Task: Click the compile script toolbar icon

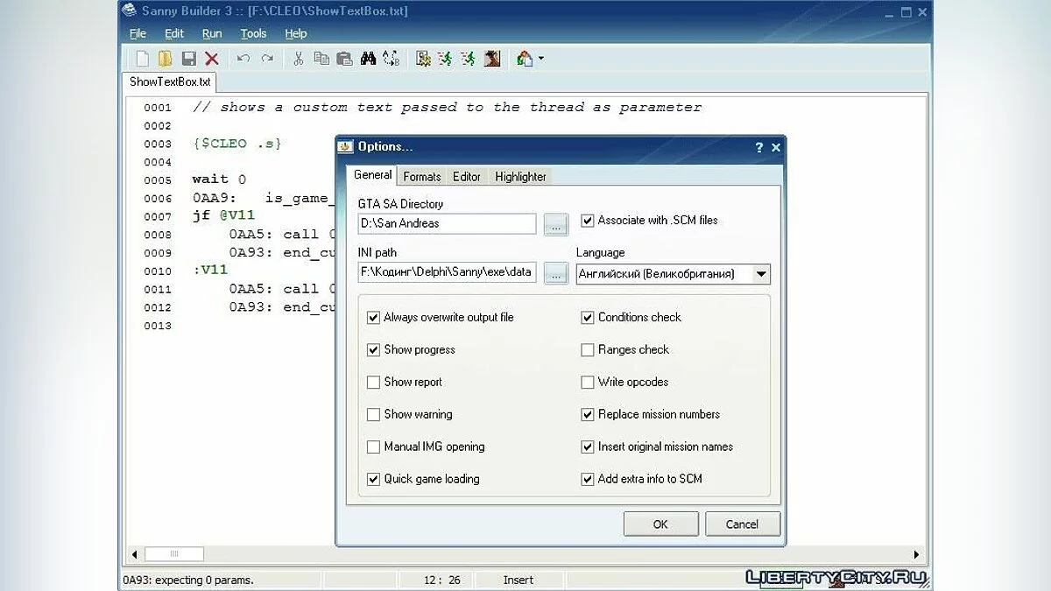Action: pos(423,59)
